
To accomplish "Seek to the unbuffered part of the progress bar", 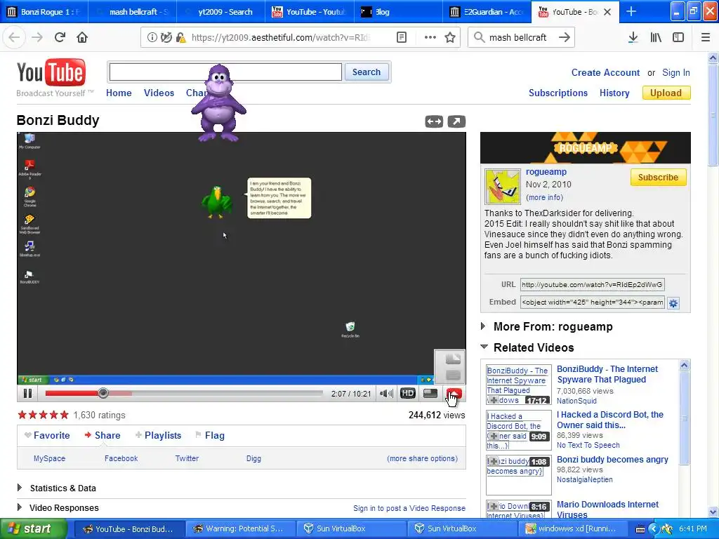I will click(227, 393).
